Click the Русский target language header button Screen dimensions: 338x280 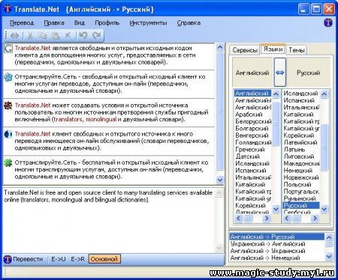click(x=309, y=73)
